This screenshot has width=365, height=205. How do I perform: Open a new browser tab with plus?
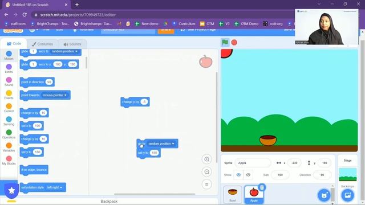click(77, 5)
